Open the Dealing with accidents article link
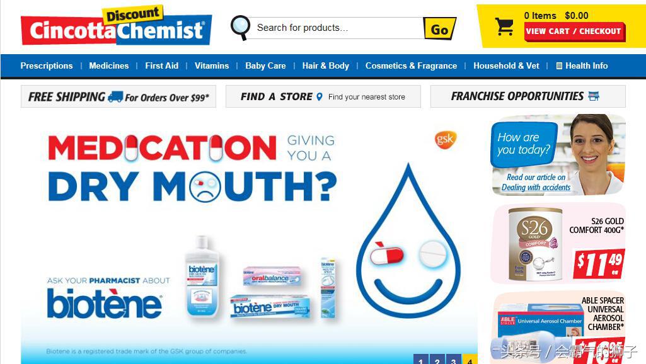Screen dimensions: 646x364 pos(536,188)
